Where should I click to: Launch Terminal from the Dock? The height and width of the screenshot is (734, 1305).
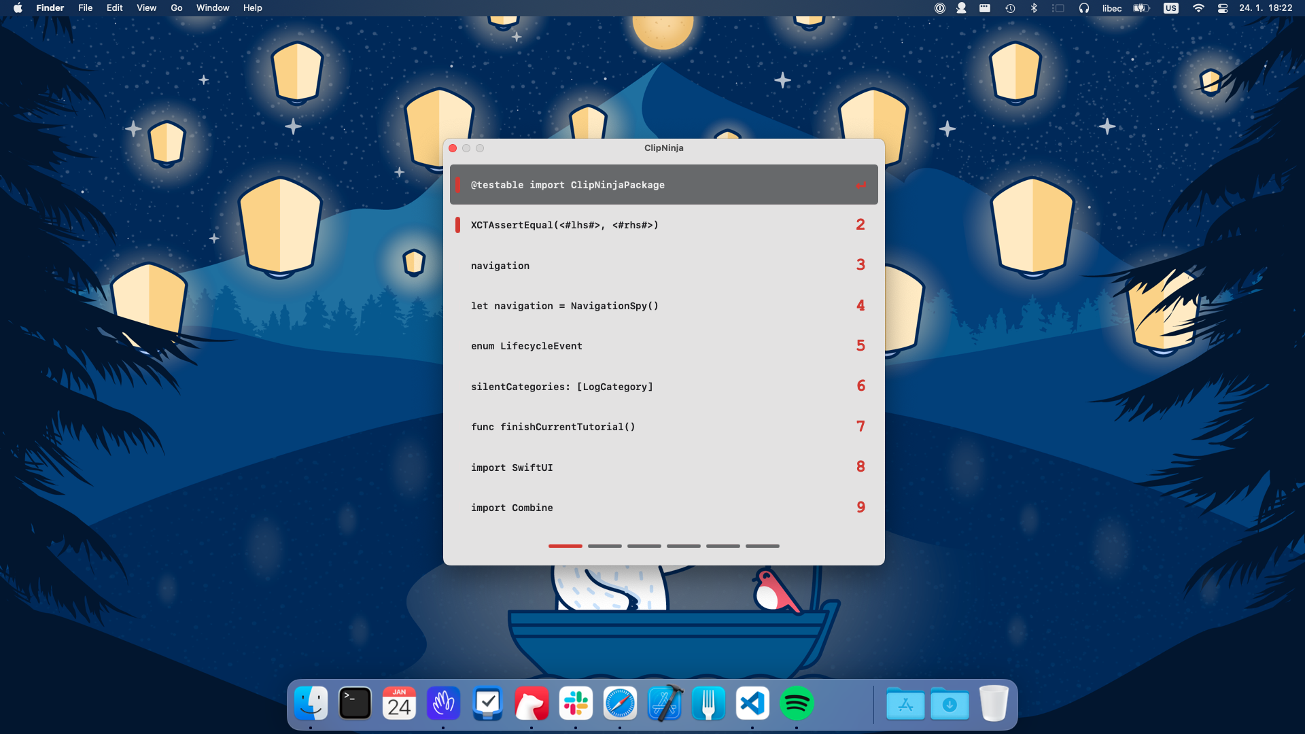click(355, 703)
